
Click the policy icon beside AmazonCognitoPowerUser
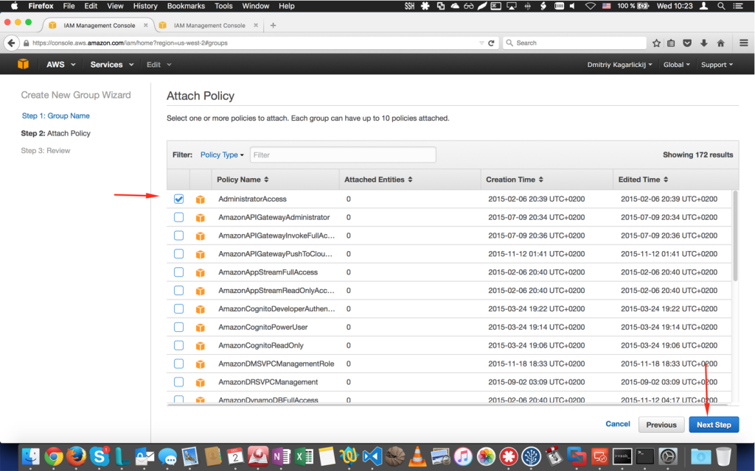coord(201,327)
